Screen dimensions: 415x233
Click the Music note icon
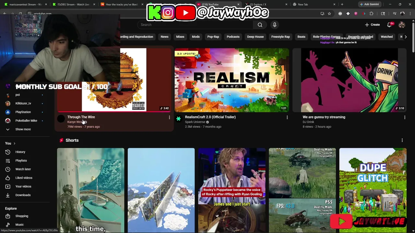[8, 225]
